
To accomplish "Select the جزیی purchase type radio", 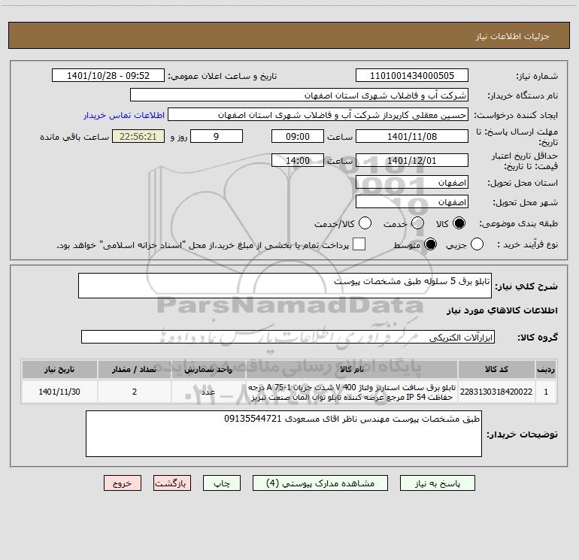I will click(x=477, y=244).
